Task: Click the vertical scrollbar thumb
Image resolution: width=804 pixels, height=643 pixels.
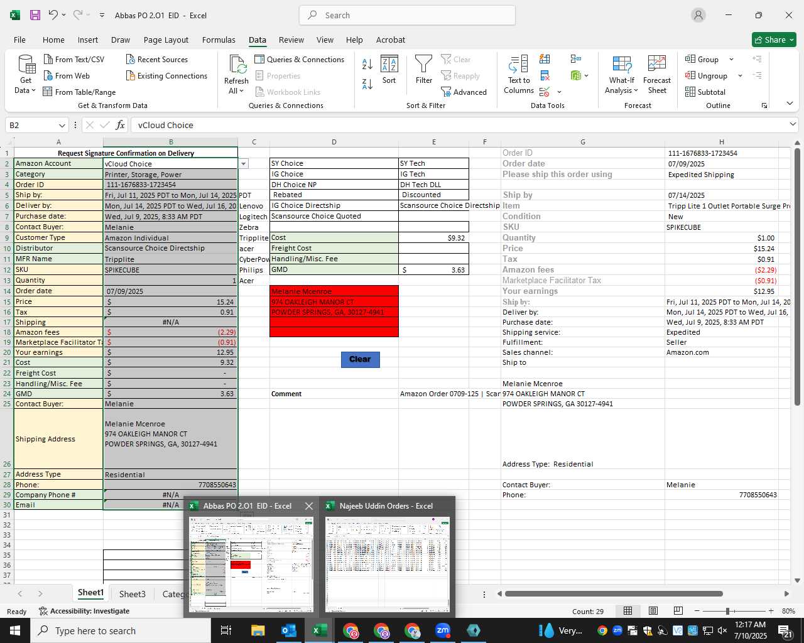Action: [797, 276]
